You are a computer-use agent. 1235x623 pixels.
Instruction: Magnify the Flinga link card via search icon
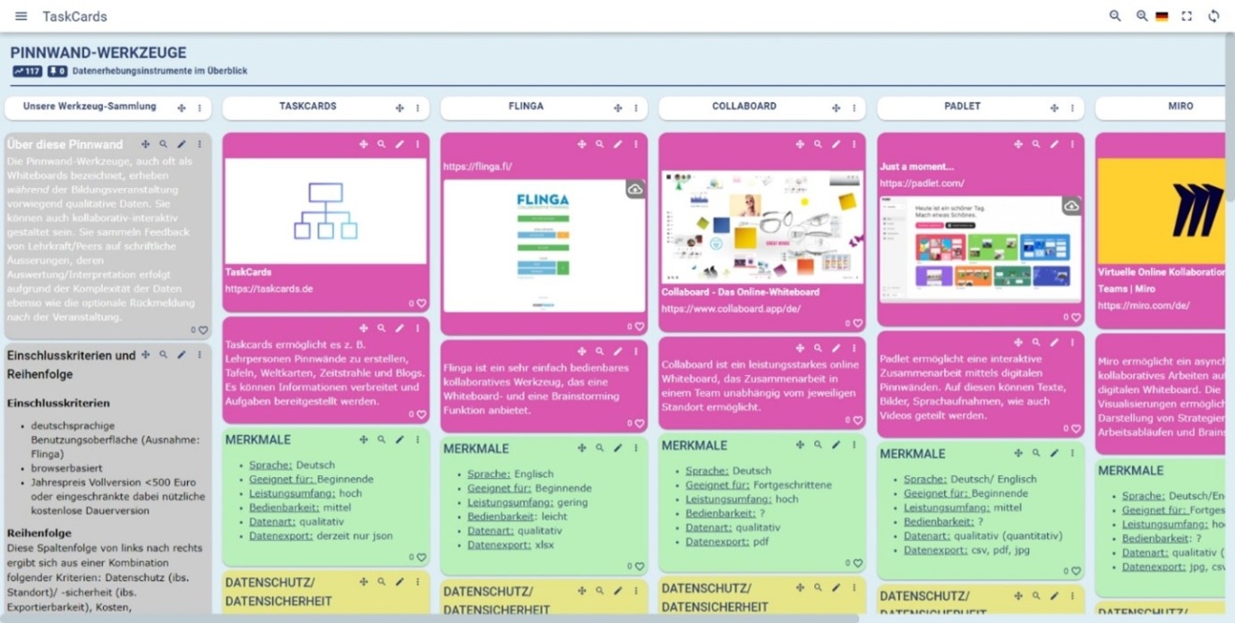[600, 145]
